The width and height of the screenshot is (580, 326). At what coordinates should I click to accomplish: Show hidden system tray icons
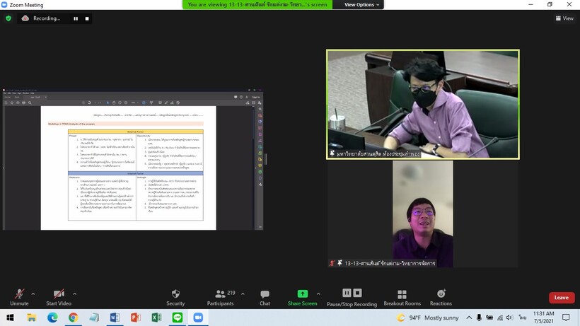pyautogui.click(x=469, y=318)
